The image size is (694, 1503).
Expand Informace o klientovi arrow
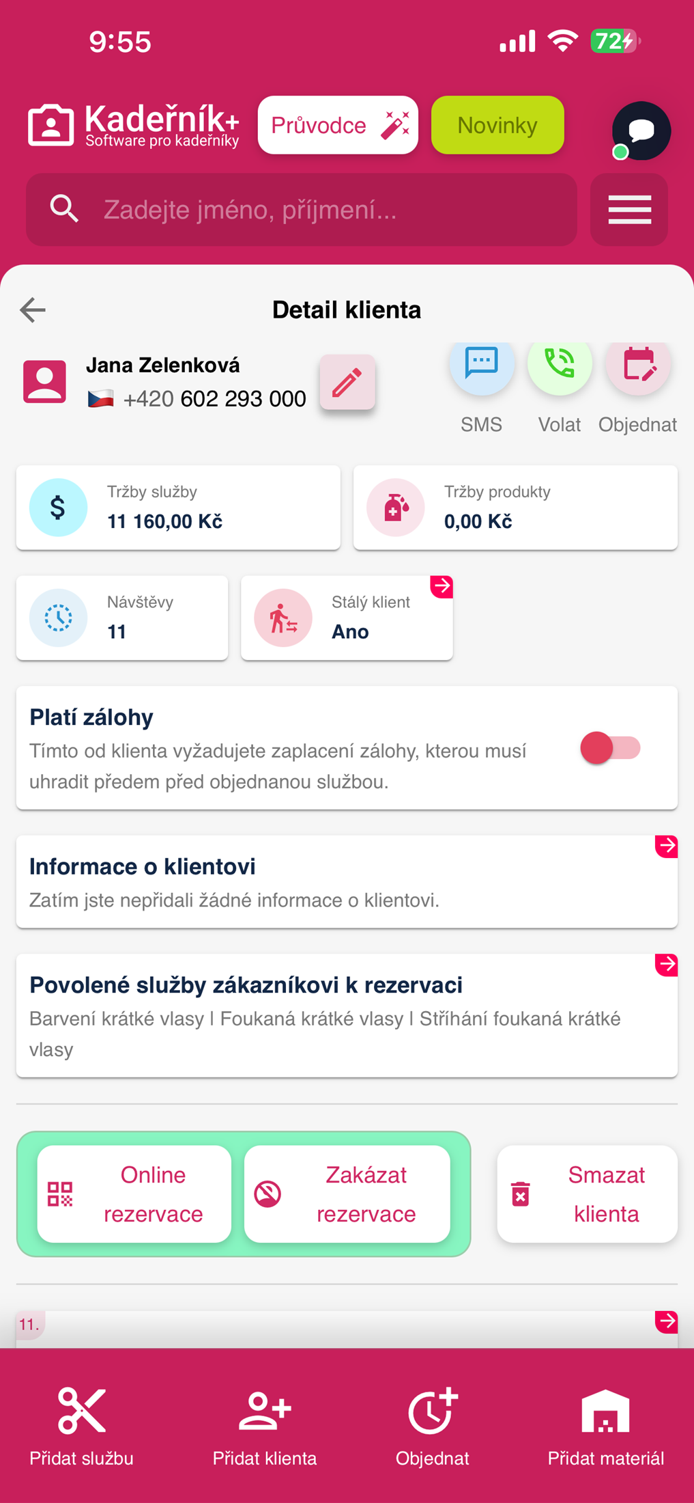click(667, 846)
